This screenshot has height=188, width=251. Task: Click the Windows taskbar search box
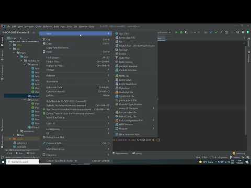23,162
